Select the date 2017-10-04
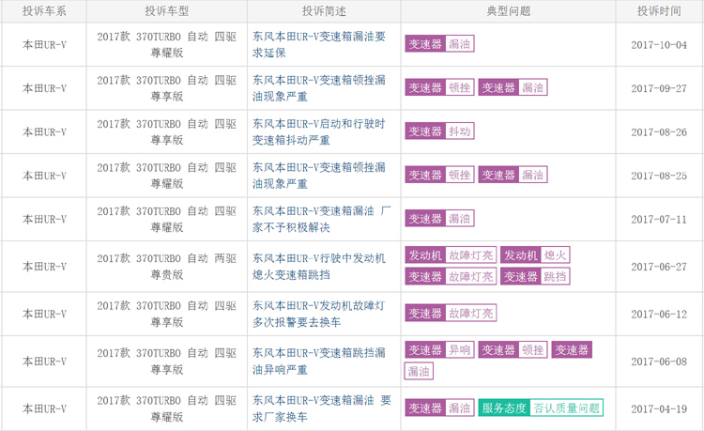The image size is (704, 431). click(x=659, y=45)
